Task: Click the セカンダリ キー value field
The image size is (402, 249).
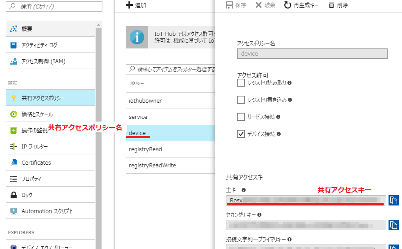Action: point(306,225)
